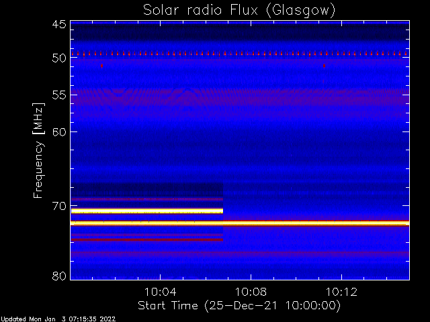Click the 'Updated Mon Jan 3 07:15:35 2022' timestamp

coord(58,319)
